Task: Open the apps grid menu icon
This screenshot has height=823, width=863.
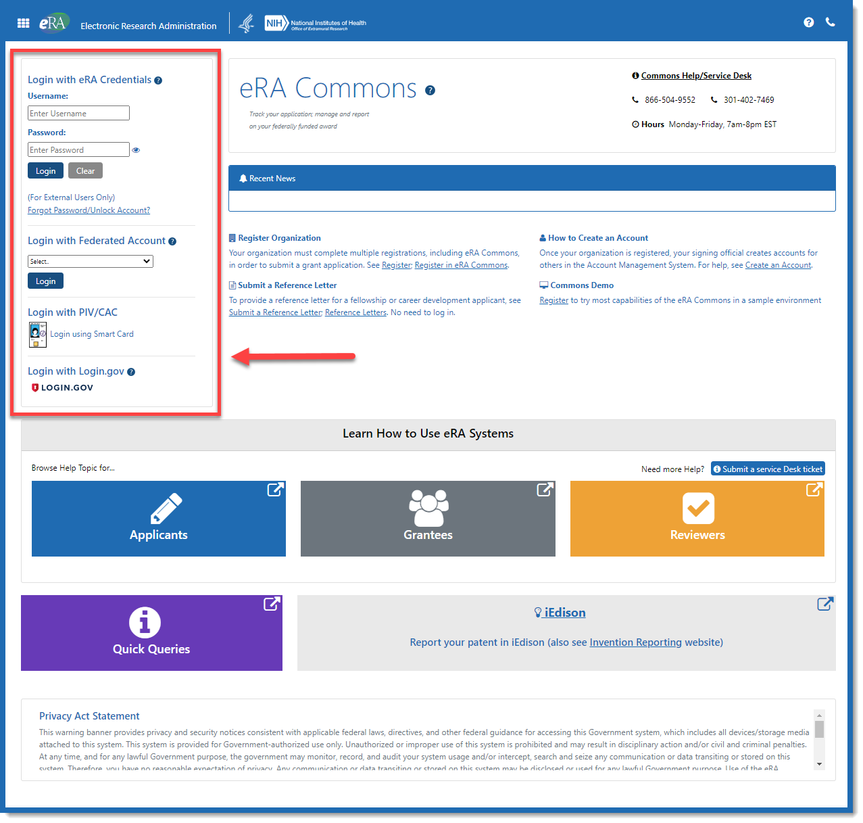Action: coord(23,23)
